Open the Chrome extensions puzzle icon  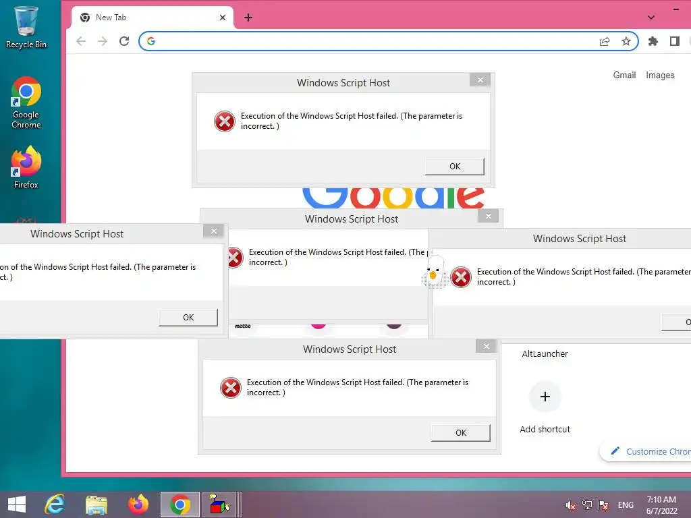click(x=653, y=41)
